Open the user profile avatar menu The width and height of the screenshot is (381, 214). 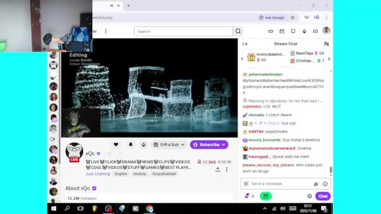[x=326, y=31]
